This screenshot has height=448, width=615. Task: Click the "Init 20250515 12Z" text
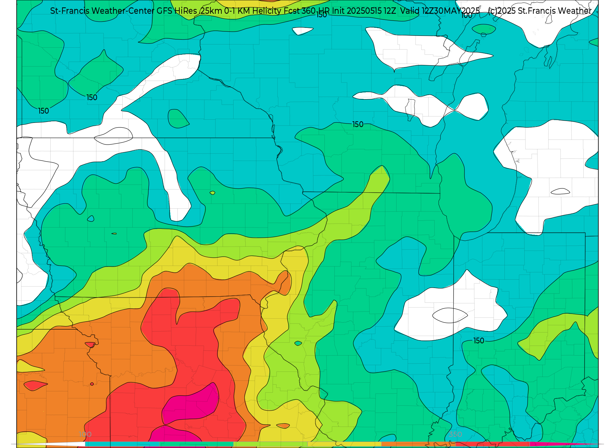coord(364,11)
